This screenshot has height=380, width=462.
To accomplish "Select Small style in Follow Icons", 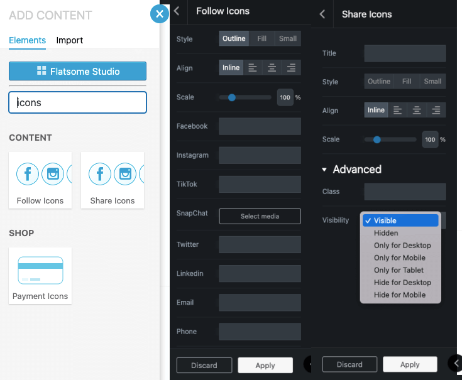I will [288, 38].
